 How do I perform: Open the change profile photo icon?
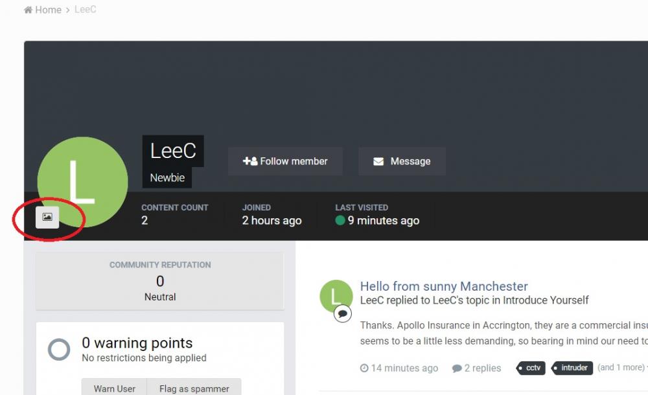(x=47, y=217)
